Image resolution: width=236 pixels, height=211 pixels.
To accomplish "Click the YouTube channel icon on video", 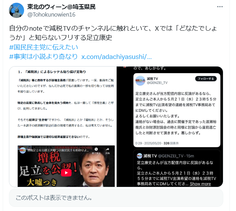I will (23, 151).
